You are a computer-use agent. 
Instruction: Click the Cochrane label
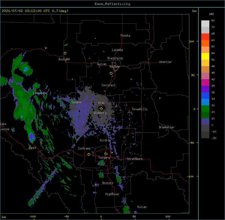click(x=84, y=148)
